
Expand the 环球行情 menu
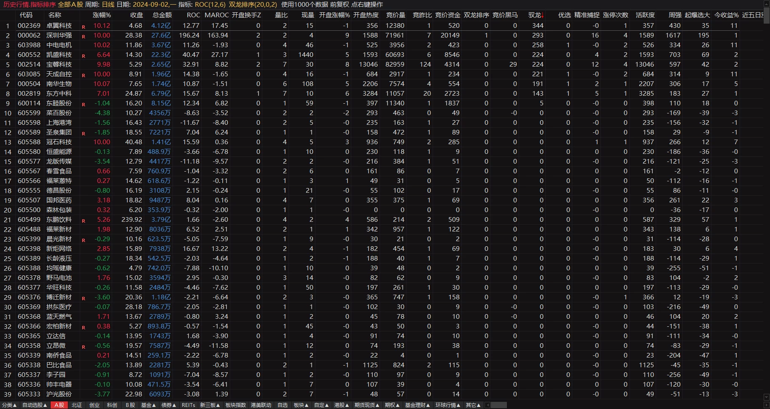click(x=447, y=405)
